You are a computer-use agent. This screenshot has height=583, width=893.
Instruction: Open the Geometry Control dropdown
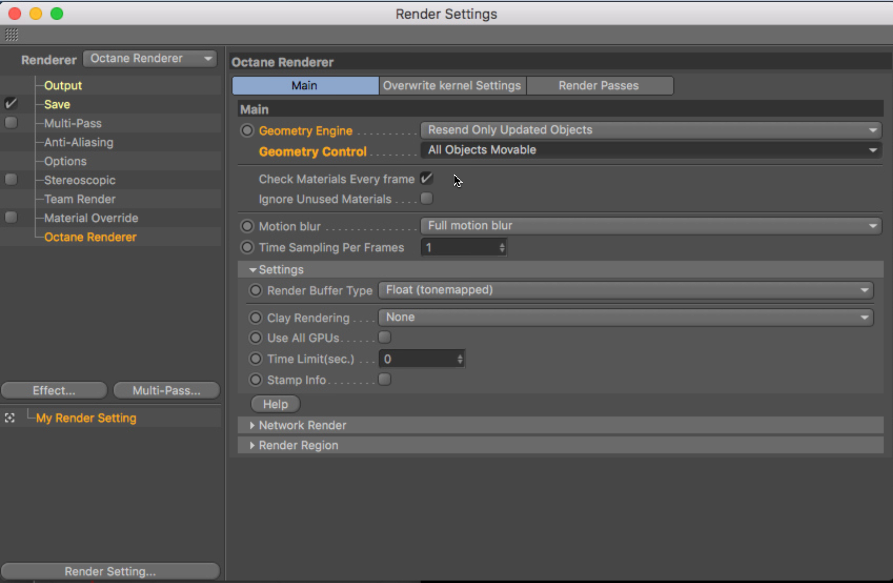650,150
